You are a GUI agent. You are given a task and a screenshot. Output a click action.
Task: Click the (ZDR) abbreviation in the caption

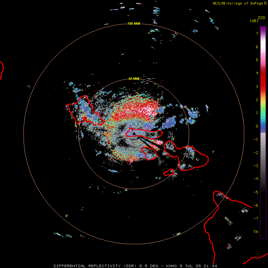130,266
